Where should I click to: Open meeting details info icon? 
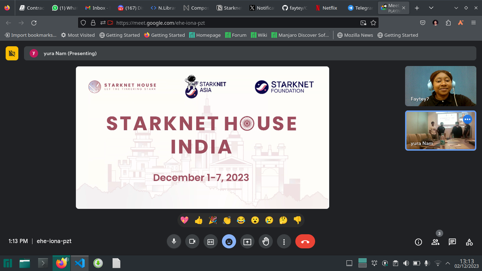coord(418,242)
